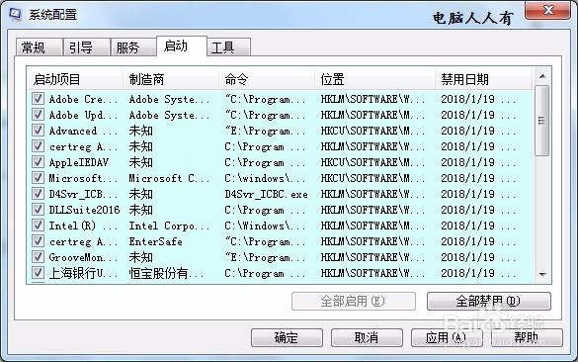This screenshot has height=362, width=578.
Task: Toggle the D4Svr_ICB... checkbox
Action: [38, 194]
